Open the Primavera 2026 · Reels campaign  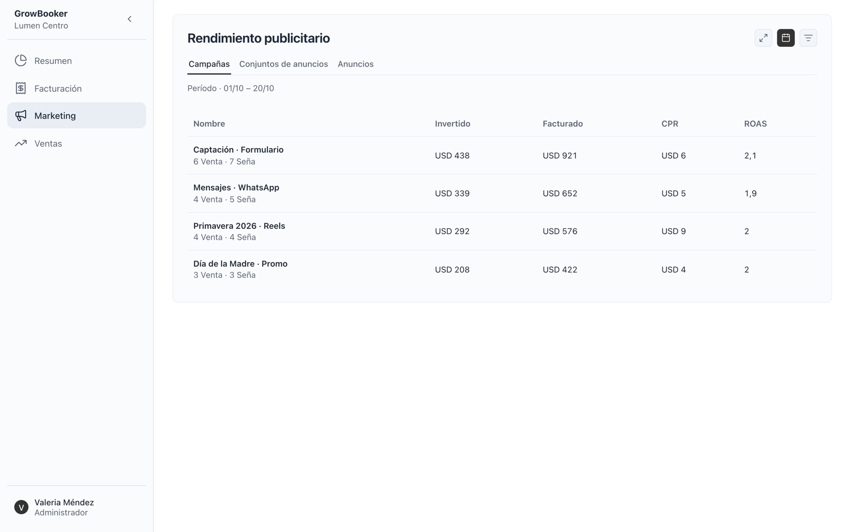(502, 231)
